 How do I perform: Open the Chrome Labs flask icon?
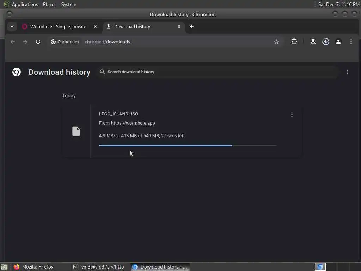pos(313,42)
